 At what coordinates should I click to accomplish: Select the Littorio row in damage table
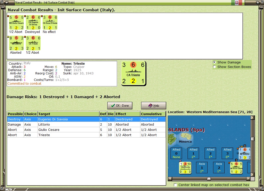pyautogui.click(x=86, y=124)
